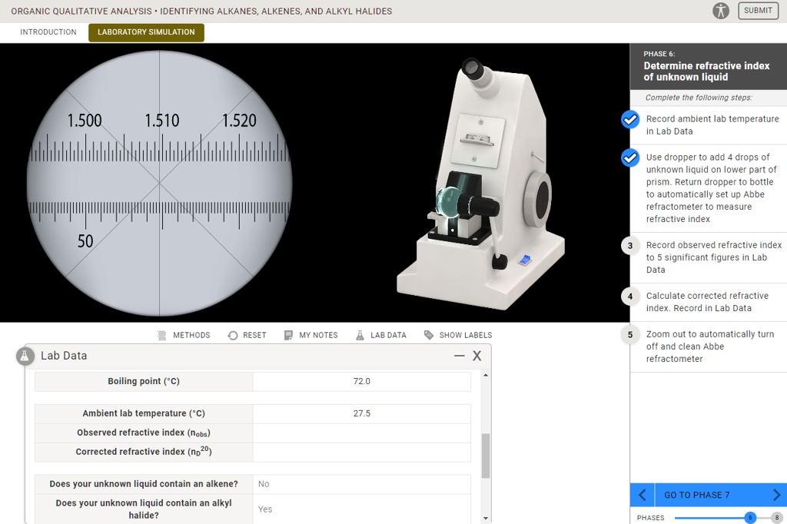
Task: Select step 3 number circle
Action: tap(629, 245)
